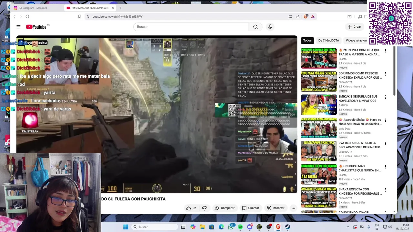
Task: Share page using address bar share icon
Action: [x=297, y=16]
